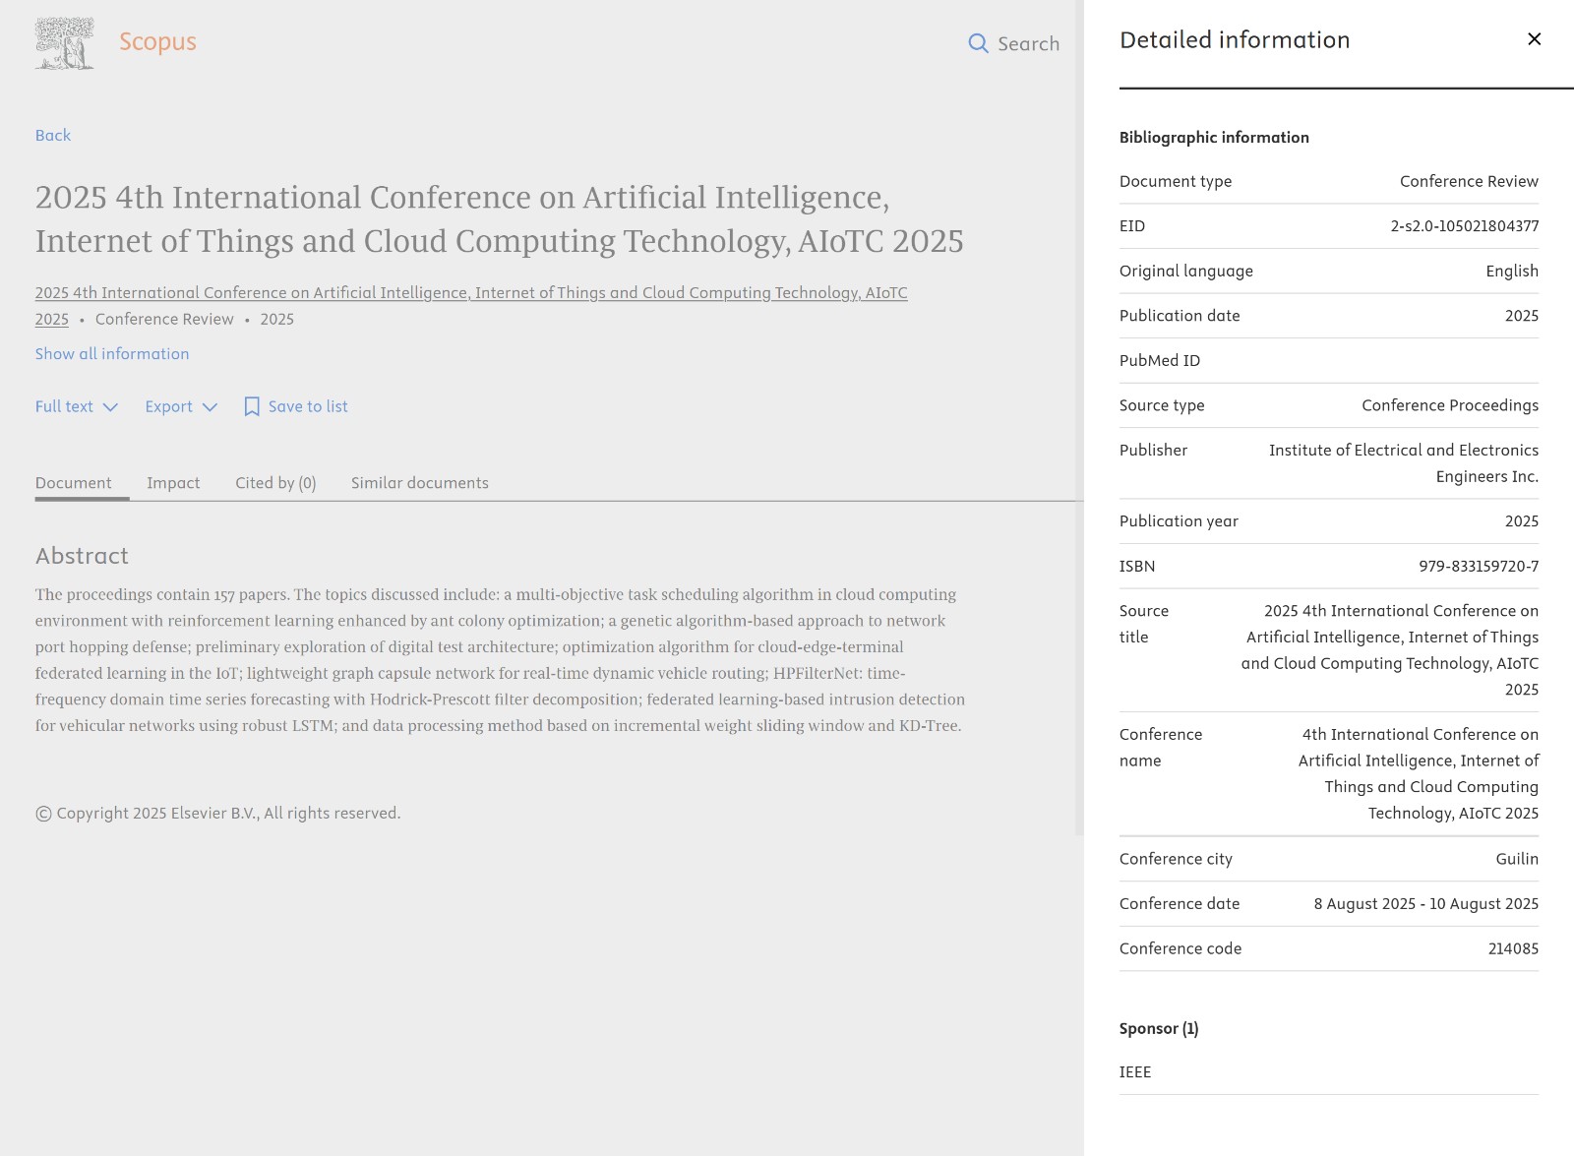Click the EID value 2-s2.0-105021804377
Screen dimensions: 1574x1156
[x=1464, y=226]
